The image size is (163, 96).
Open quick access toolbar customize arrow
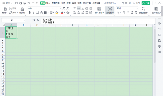(x=37, y=3)
